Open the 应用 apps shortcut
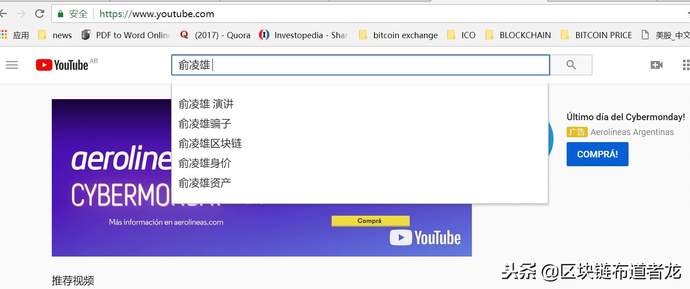 (15, 35)
